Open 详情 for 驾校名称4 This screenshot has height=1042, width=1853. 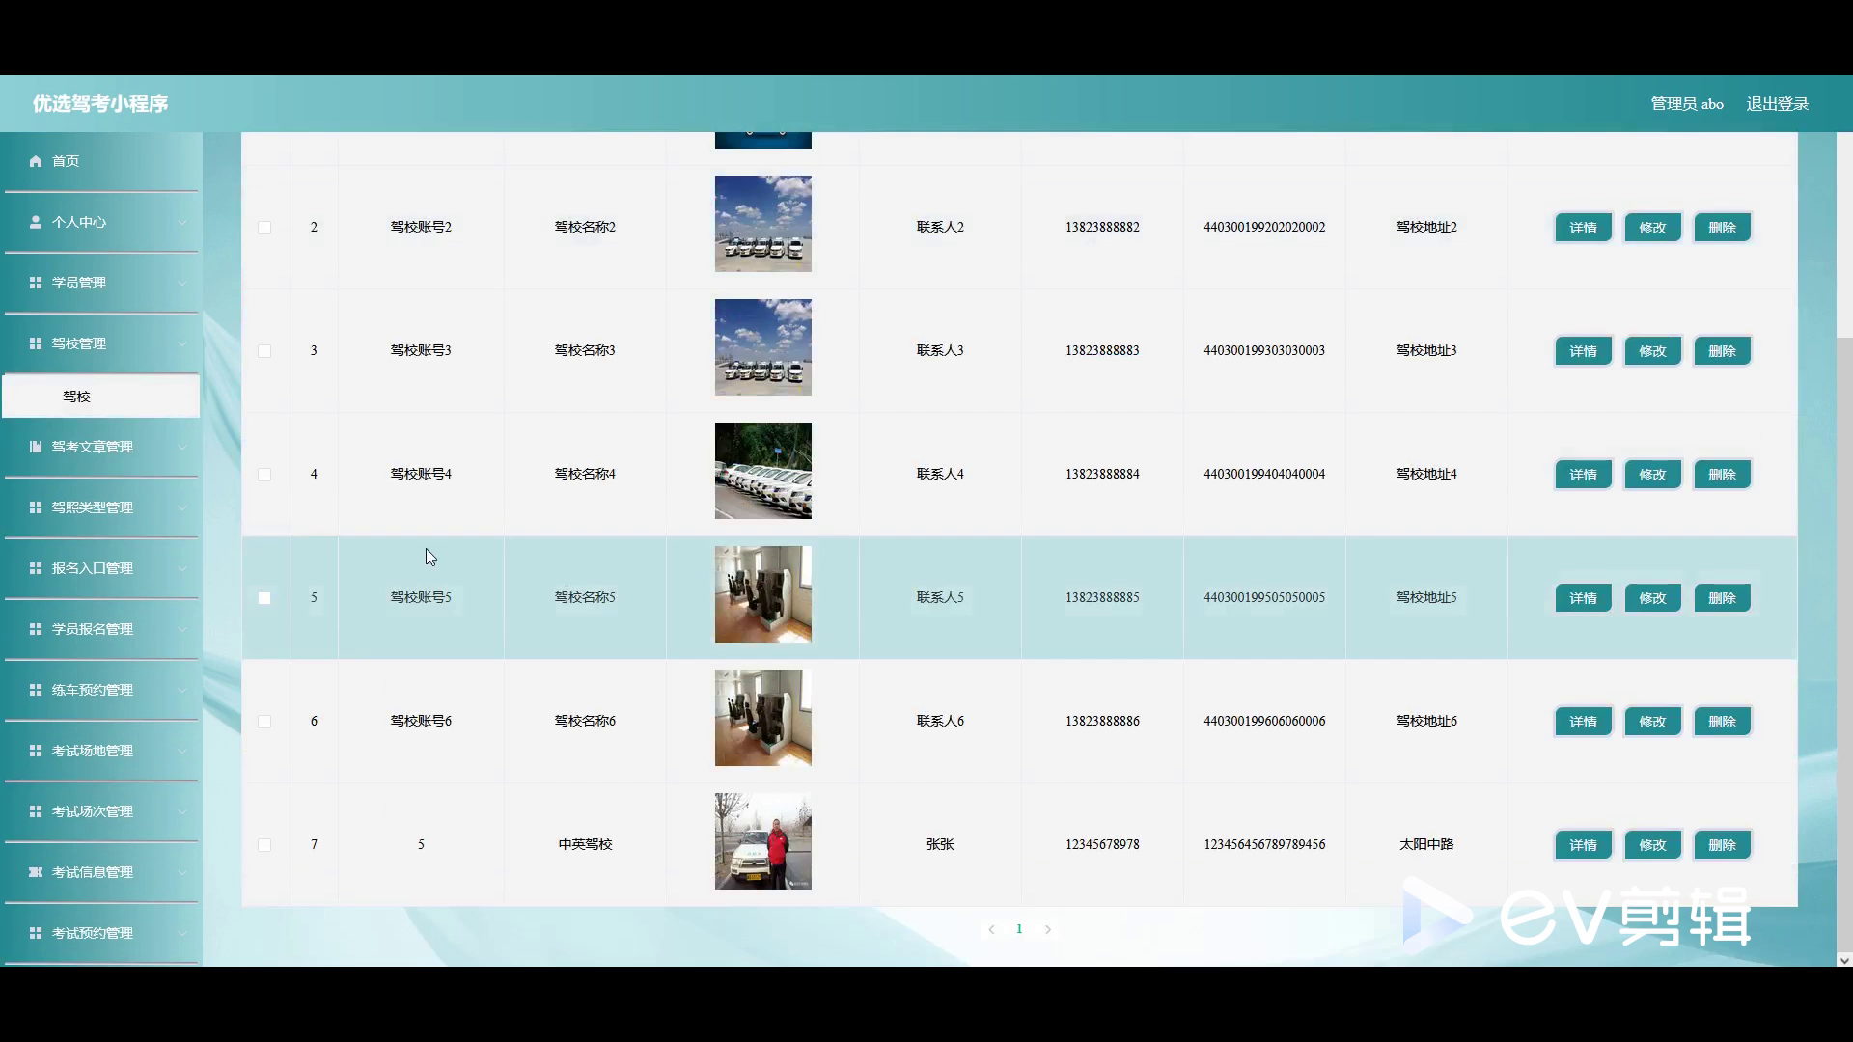(x=1583, y=475)
